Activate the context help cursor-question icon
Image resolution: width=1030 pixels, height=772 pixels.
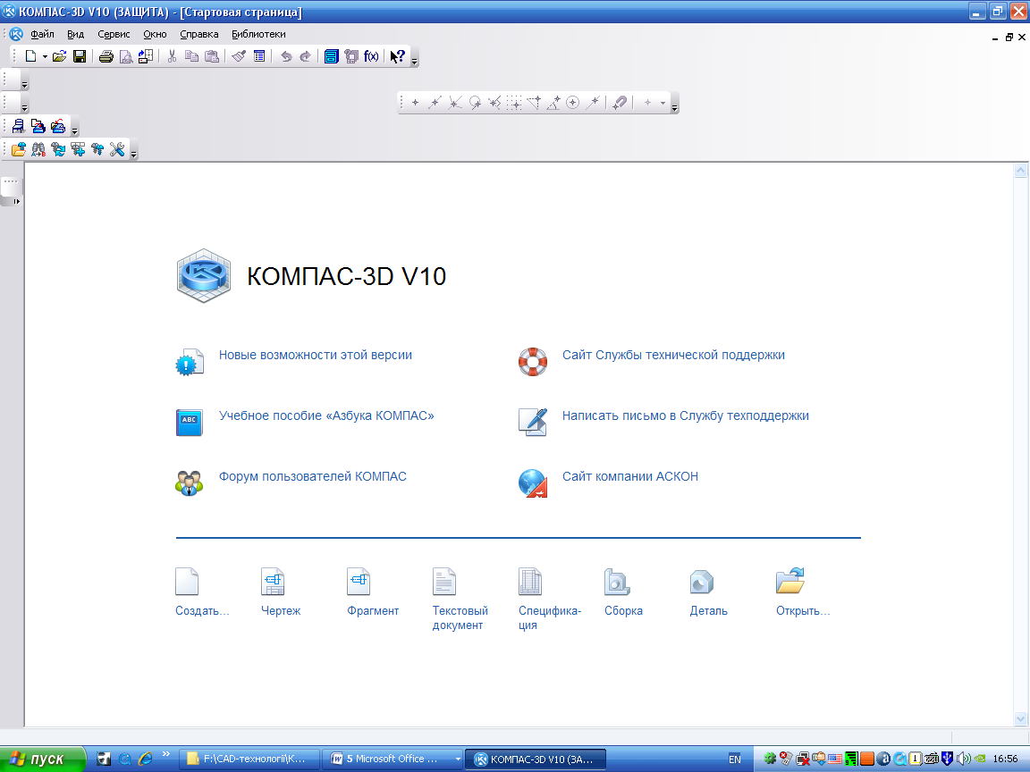point(397,56)
